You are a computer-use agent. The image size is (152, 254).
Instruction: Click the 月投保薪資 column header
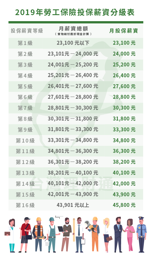(x=124, y=31)
